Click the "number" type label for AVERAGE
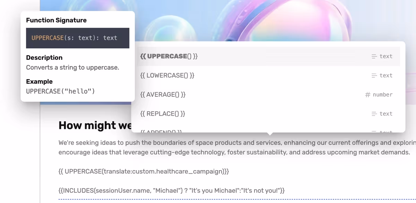 coord(383,95)
